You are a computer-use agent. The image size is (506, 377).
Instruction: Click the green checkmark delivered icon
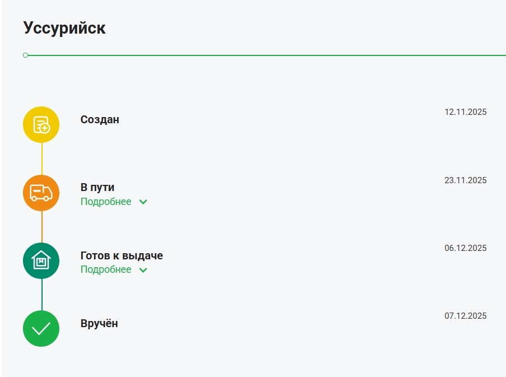point(41,328)
